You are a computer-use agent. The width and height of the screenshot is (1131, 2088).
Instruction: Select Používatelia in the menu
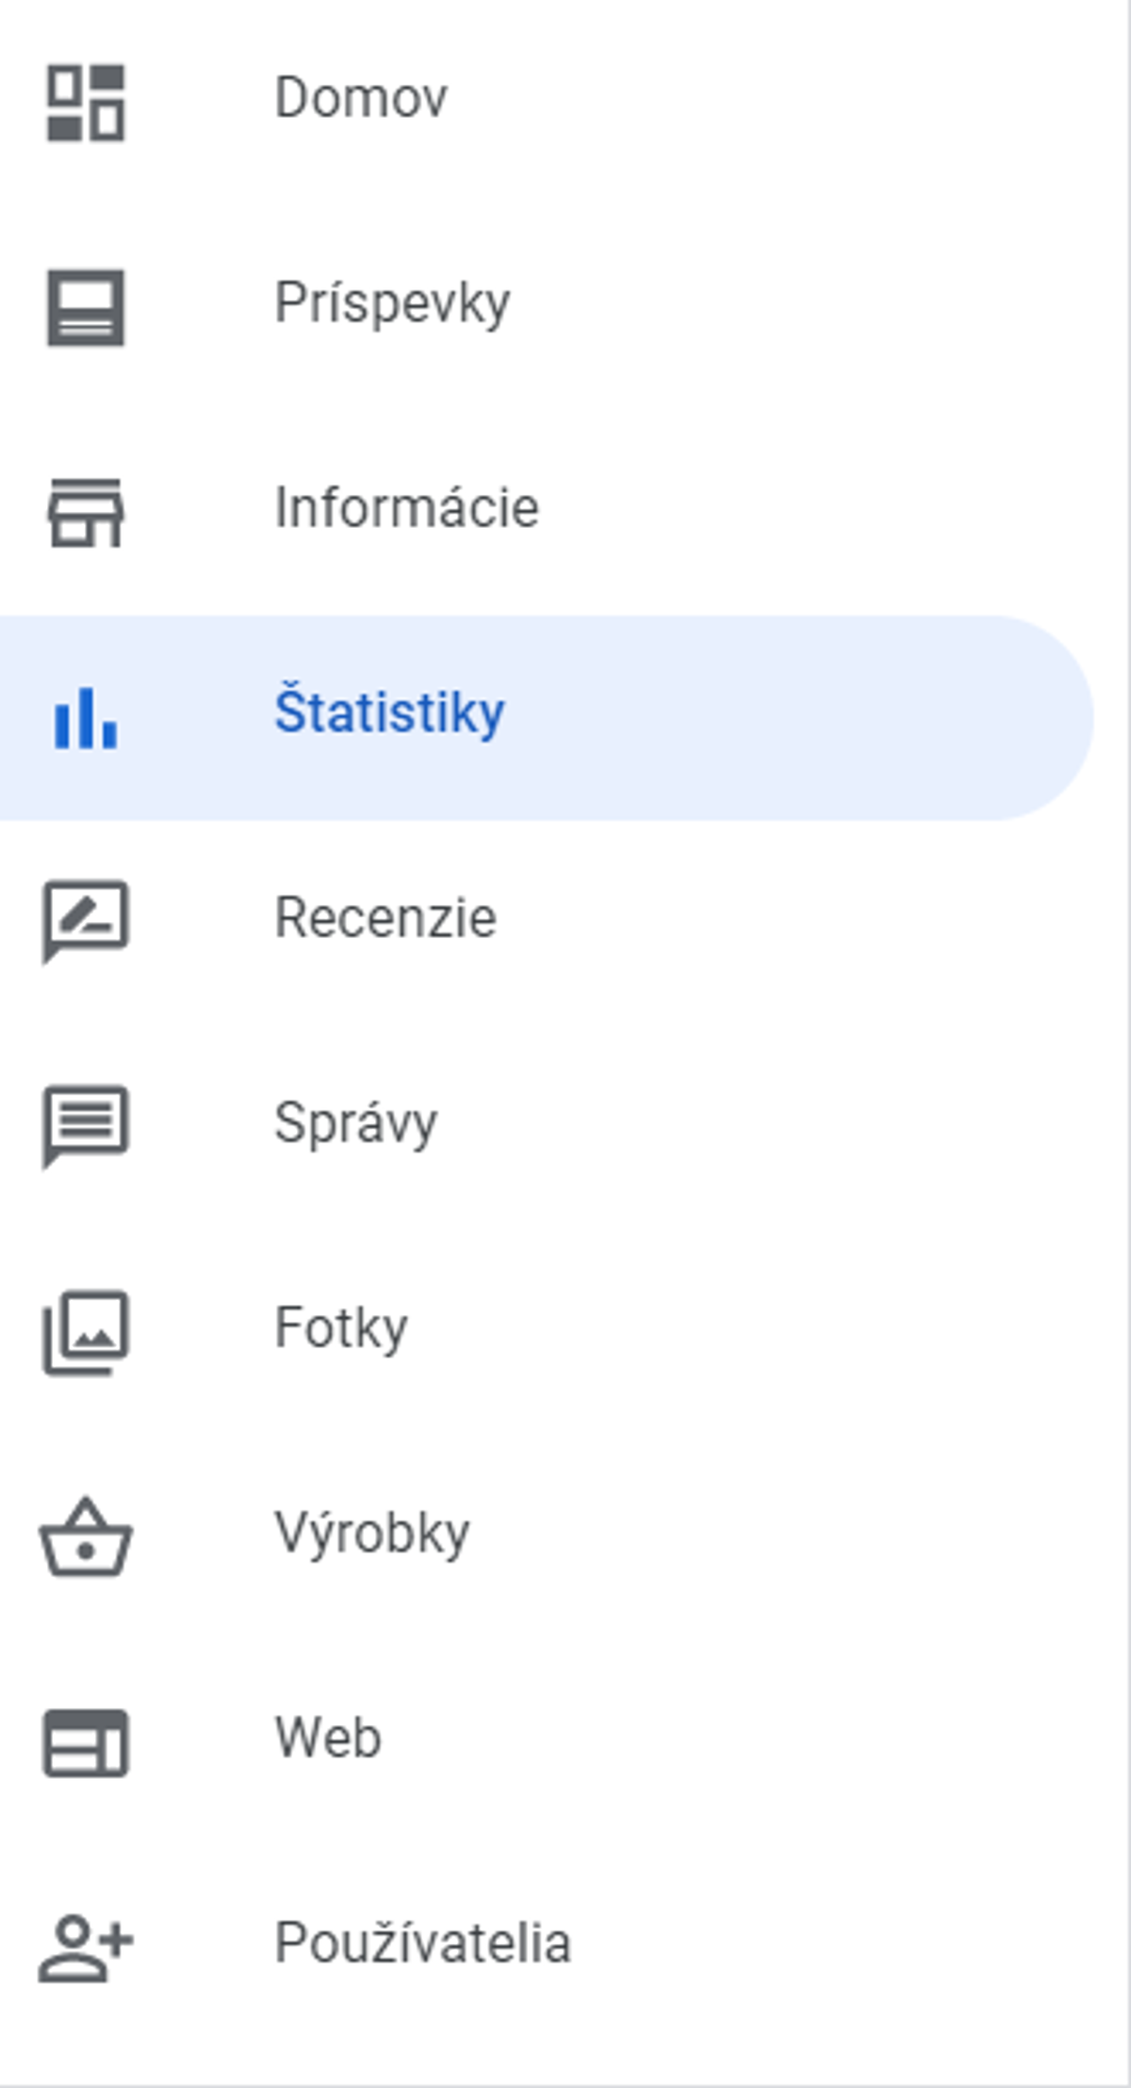[547, 1947]
